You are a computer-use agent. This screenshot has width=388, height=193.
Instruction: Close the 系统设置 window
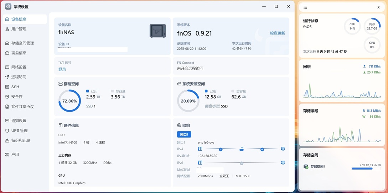tap(289, 7)
